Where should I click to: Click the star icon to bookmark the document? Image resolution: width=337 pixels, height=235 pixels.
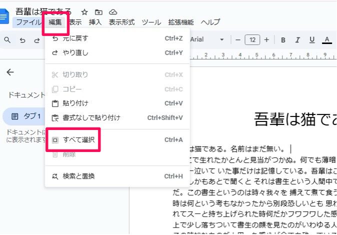tap(84, 11)
